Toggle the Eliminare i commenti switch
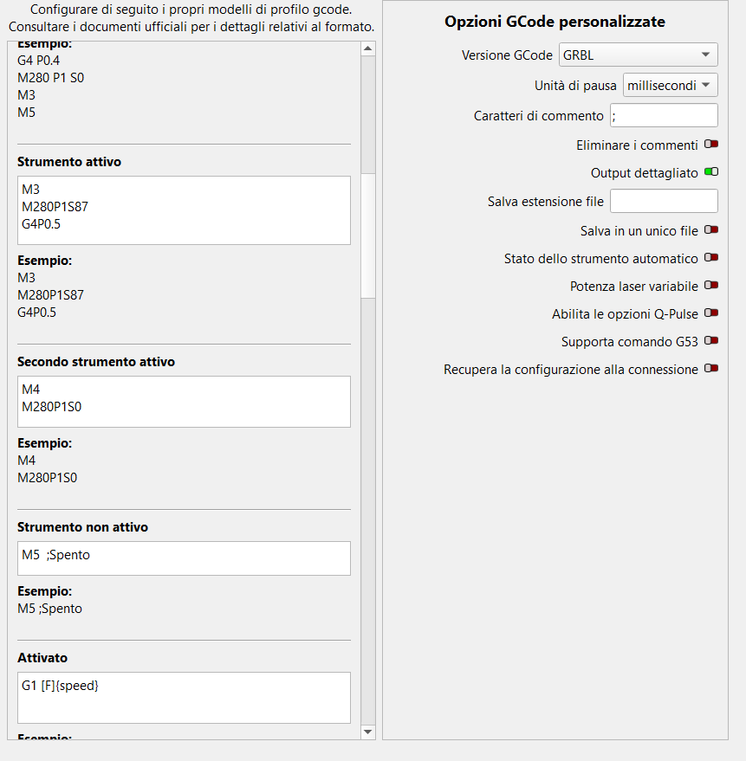 pyautogui.click(x=711, y=145)
